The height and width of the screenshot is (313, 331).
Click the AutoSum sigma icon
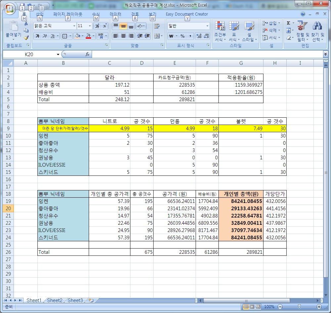[x=288, y=23]
